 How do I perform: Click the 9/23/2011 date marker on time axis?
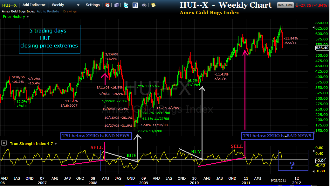click(278, 180)
